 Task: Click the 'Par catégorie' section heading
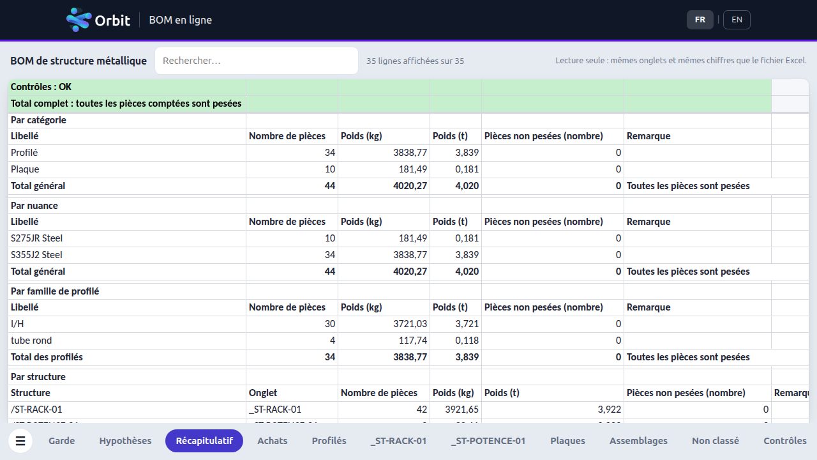pyautogui.click(x=127, y=120)
